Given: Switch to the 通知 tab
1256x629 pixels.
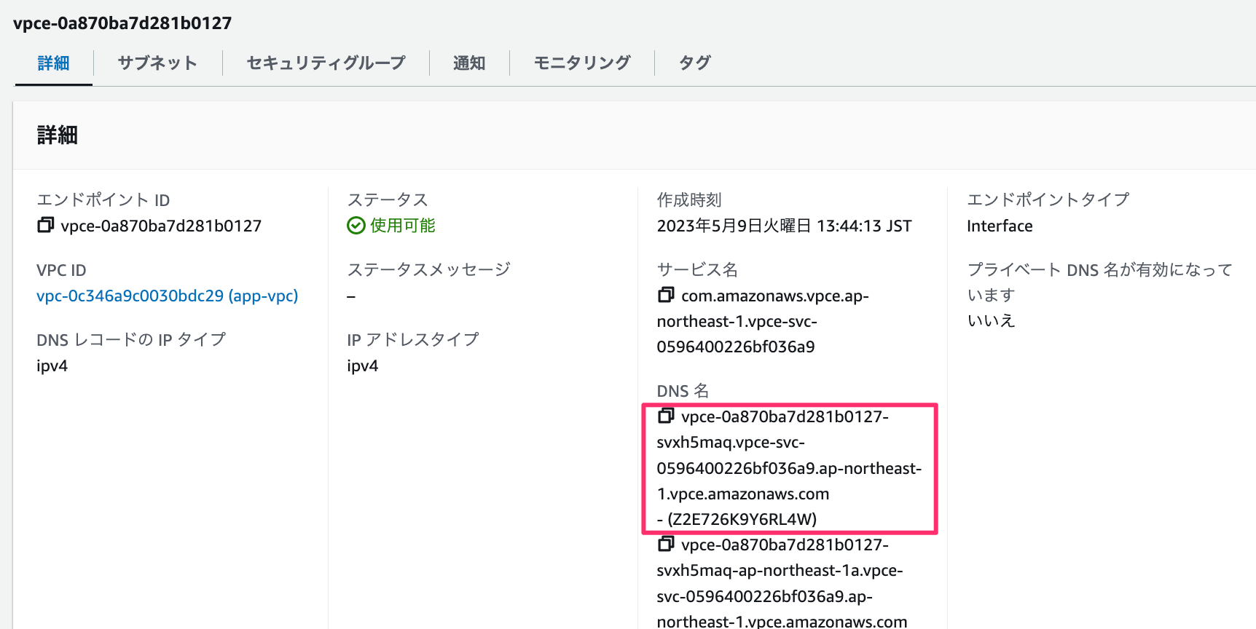Looking at the screenshot, I should (469, 63).
